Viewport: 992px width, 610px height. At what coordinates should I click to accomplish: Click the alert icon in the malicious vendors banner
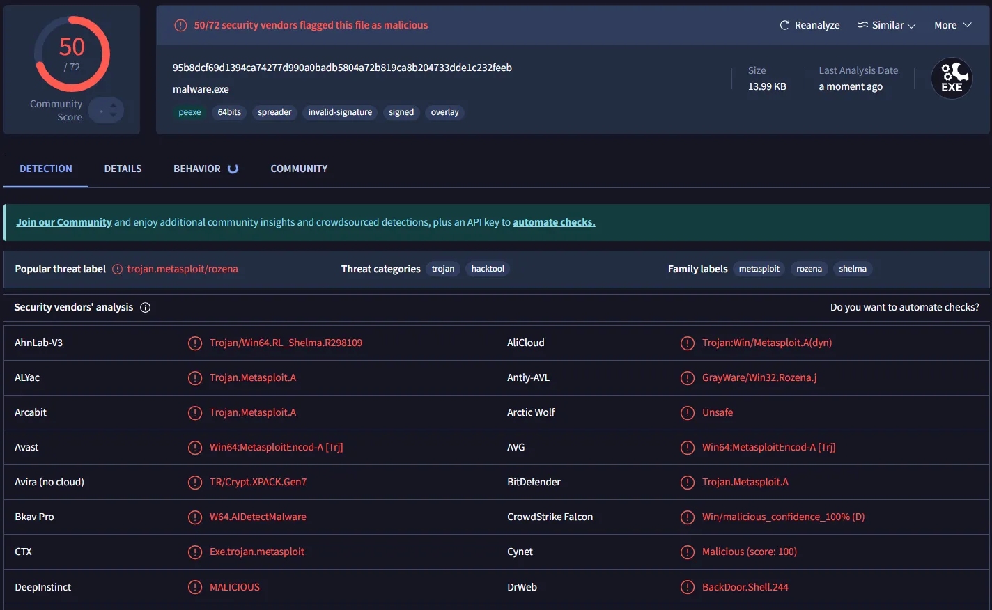[x=180, y=25]
